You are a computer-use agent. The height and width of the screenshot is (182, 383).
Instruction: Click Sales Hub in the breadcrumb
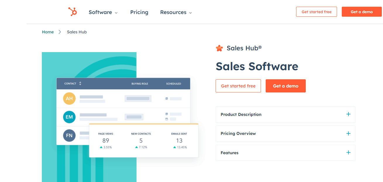(x=77, y=32)
